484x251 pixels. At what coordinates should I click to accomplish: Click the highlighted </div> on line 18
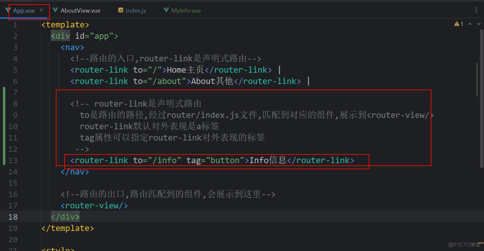(x=65, y=217)
